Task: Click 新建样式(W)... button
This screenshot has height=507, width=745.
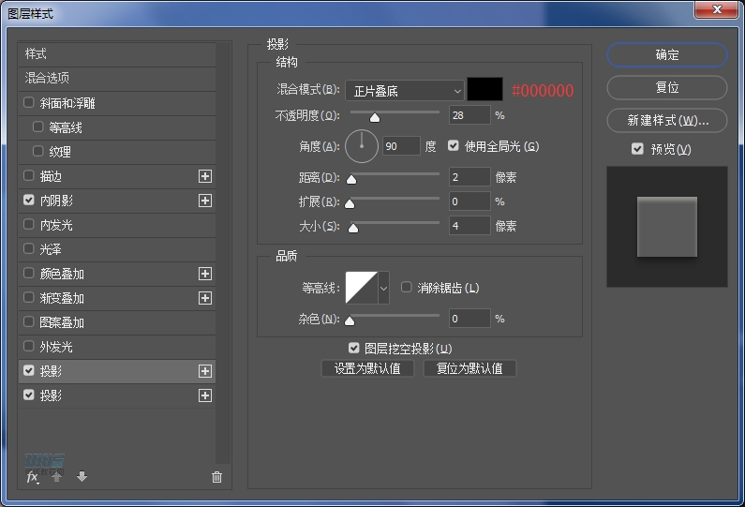Action: point(667,121)
